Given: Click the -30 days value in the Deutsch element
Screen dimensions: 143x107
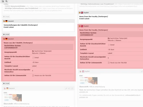Looking at the screenshot, I should point(35,62).
